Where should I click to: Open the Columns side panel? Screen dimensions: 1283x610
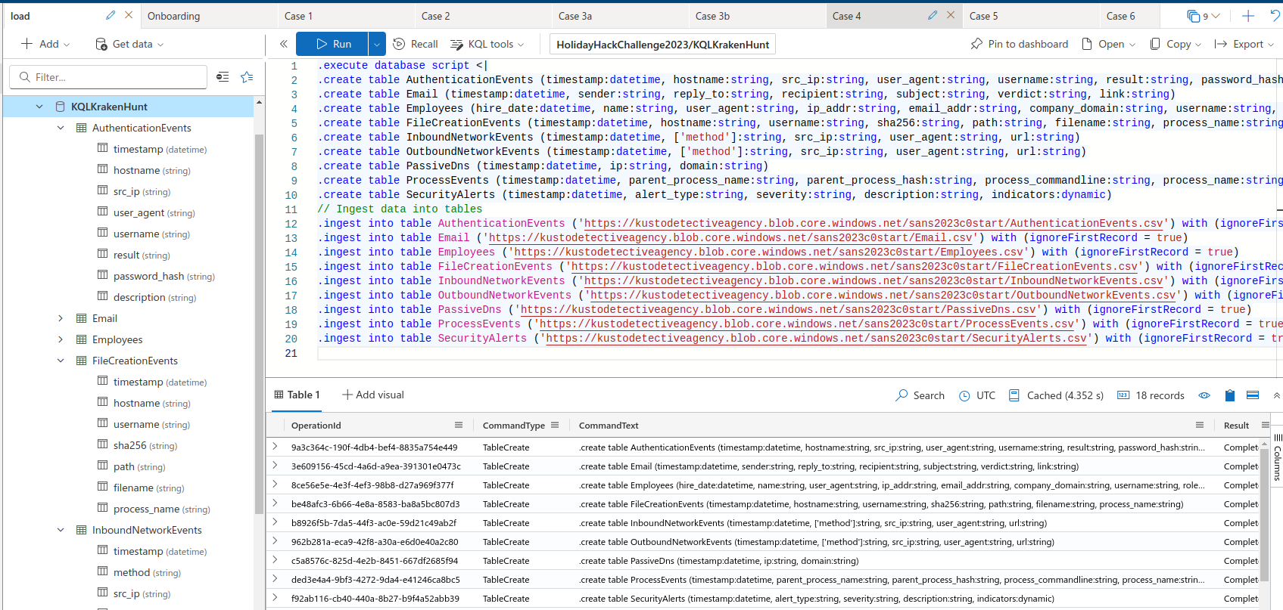(1277, 458)
